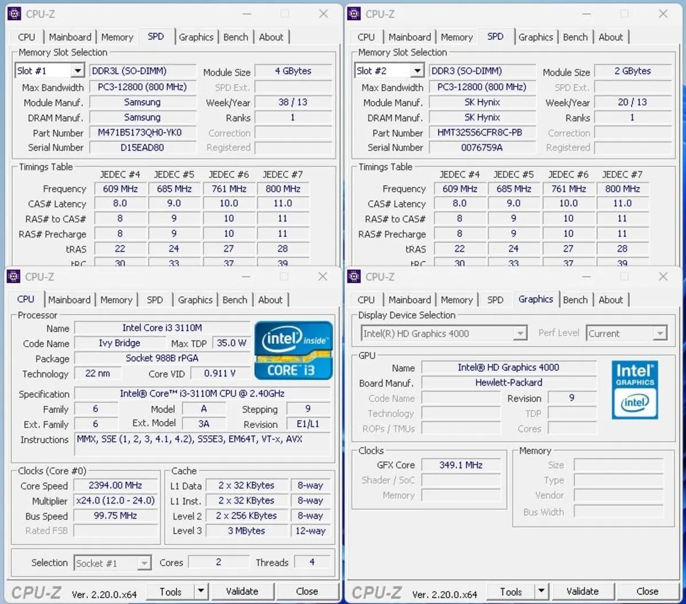Image resolution: width=686 pixels, height=604 pixels.
Task: Switch to CPU tab in the graphics window
Action: [x=366, y=300]
